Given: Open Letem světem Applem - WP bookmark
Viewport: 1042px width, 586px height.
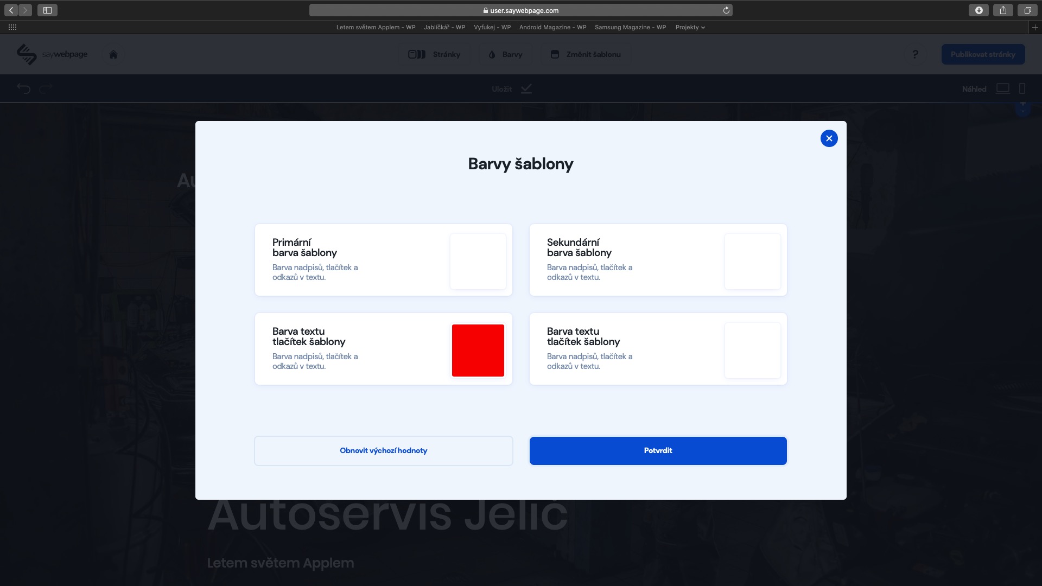Looking at the screenshot, I should 376,27.
